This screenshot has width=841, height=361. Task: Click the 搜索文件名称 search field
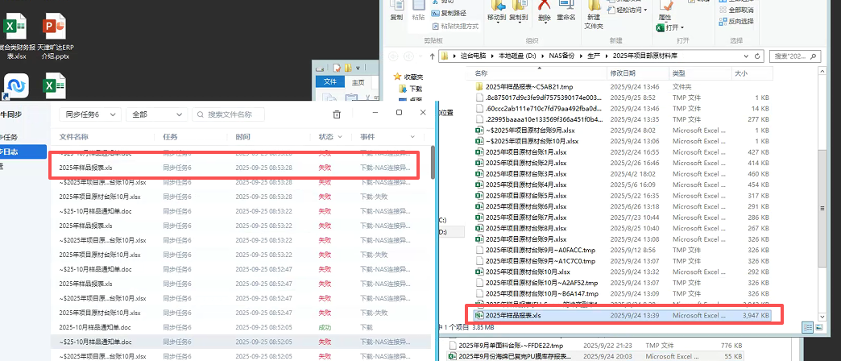coord(229,114)
